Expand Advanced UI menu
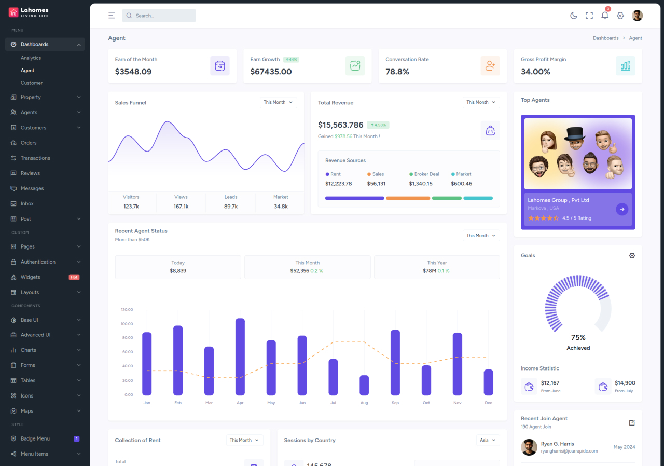 pyautogui.click(x=45, y=335)
